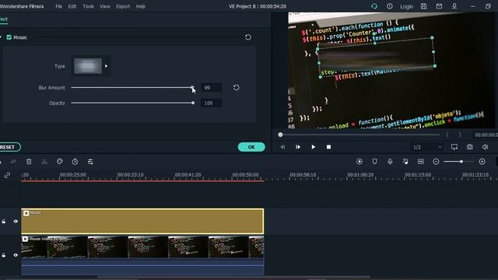This screenshot has width=498, height=280.
Task: Step back one frame in preview
Action: [x=282, y=147]
